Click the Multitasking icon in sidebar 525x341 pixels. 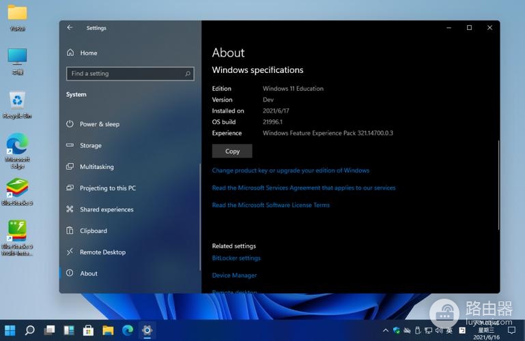pos(70,166)
